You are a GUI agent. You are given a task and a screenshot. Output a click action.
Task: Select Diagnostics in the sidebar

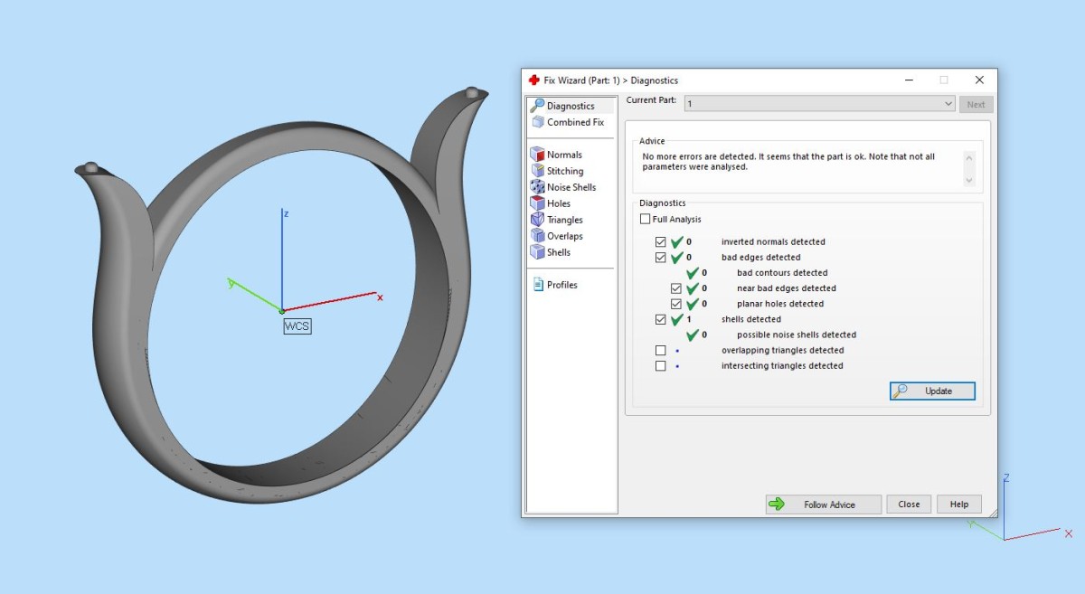click(570, 106)
